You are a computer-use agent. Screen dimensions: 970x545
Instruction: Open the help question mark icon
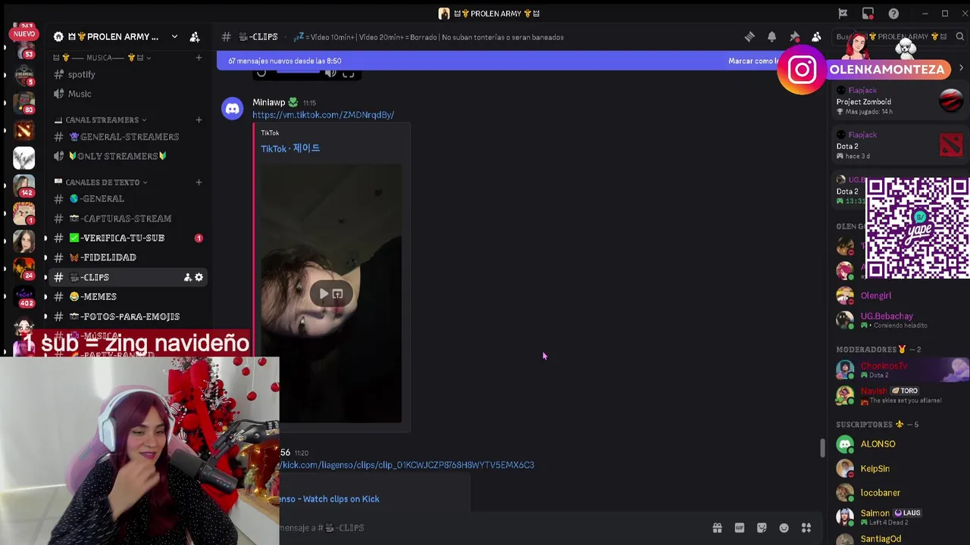893,14
